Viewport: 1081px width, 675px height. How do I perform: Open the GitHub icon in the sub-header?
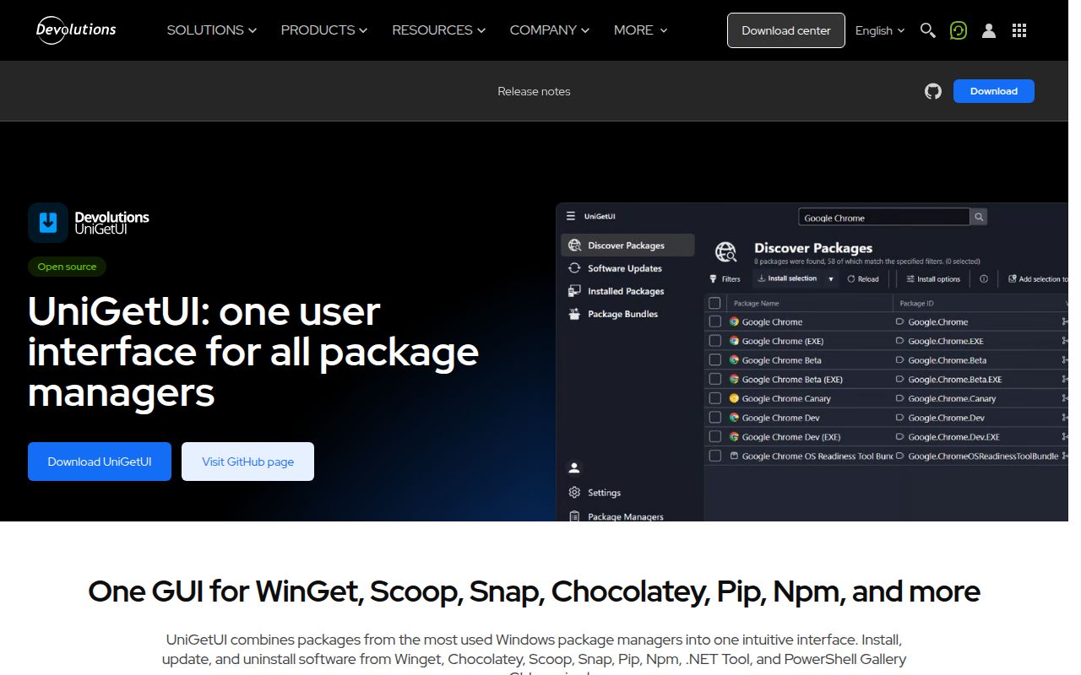(933, 91)
